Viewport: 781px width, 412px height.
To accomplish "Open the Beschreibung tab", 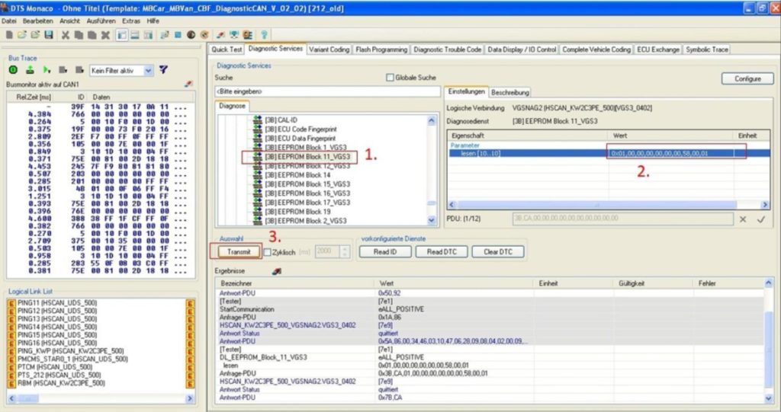I will click(509, 93).
